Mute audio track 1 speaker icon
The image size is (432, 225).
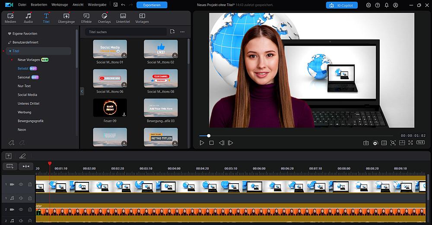pos(21,198)
